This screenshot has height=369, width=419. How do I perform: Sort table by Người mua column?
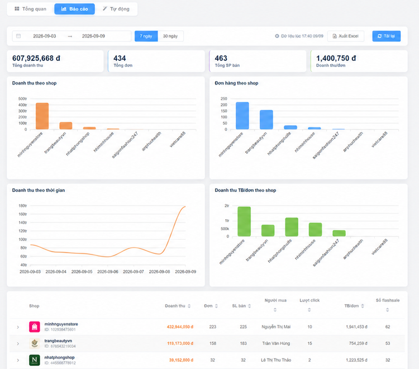pos(275,310)
